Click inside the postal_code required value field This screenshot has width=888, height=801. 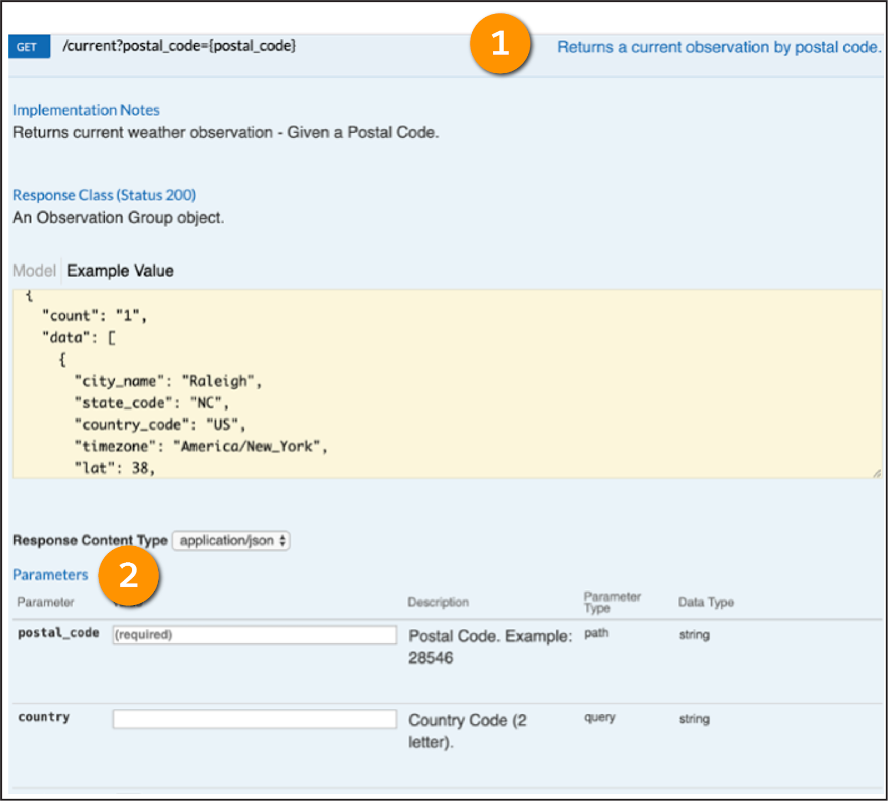tap(254, 635)
